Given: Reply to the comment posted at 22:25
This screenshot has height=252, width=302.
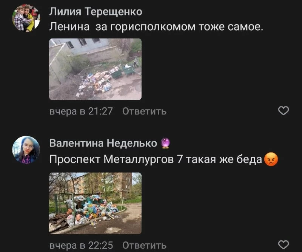Looking at the screenshot, I should coord(144,246).
